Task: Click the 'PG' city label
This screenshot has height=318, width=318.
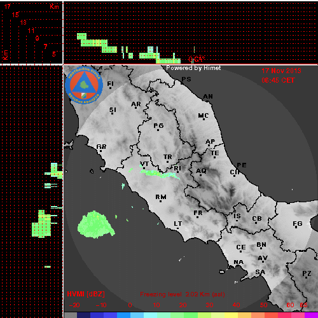Action: (x=158, y=127)
